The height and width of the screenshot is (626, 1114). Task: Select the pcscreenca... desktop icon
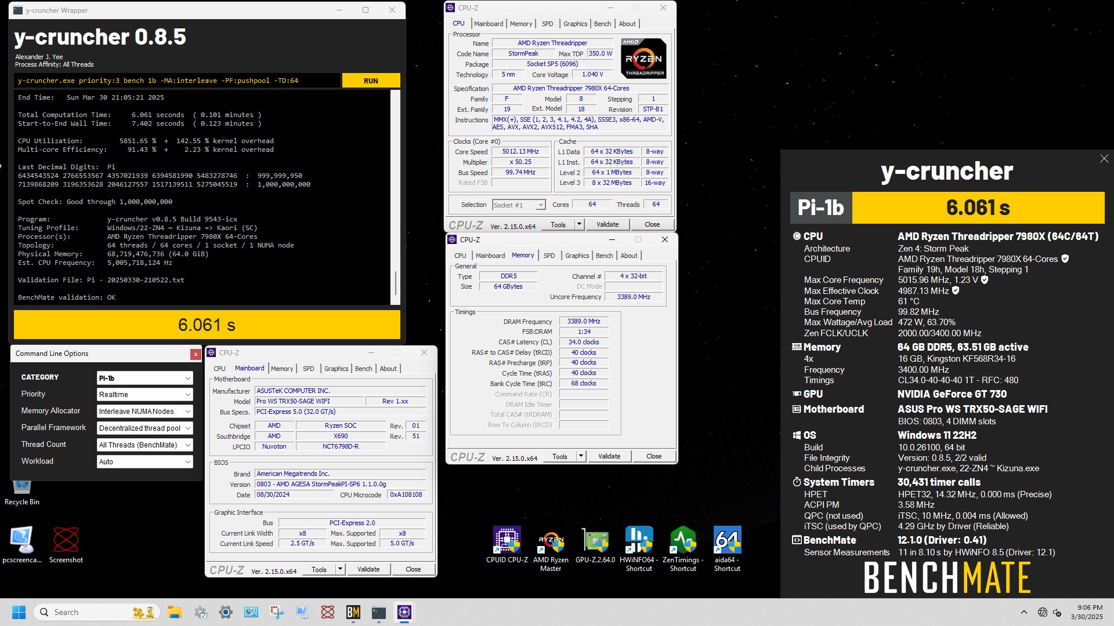pos(22,545)
